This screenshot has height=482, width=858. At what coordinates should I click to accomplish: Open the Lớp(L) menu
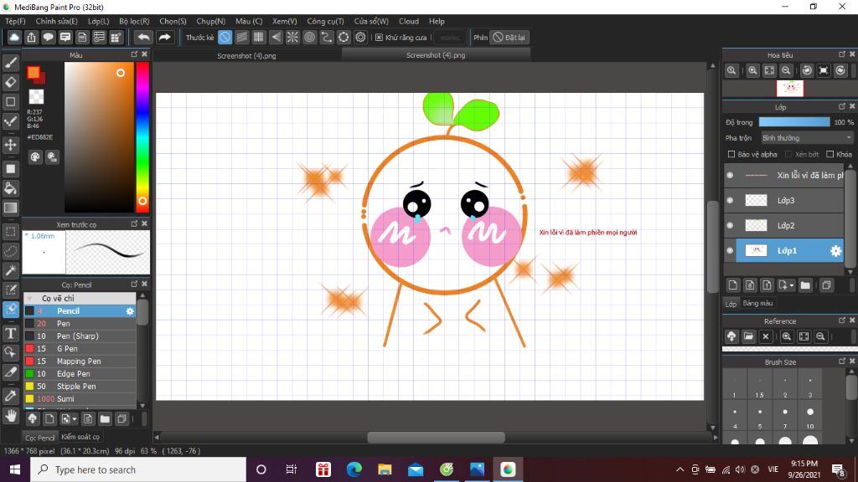click(x=99, y=21)
